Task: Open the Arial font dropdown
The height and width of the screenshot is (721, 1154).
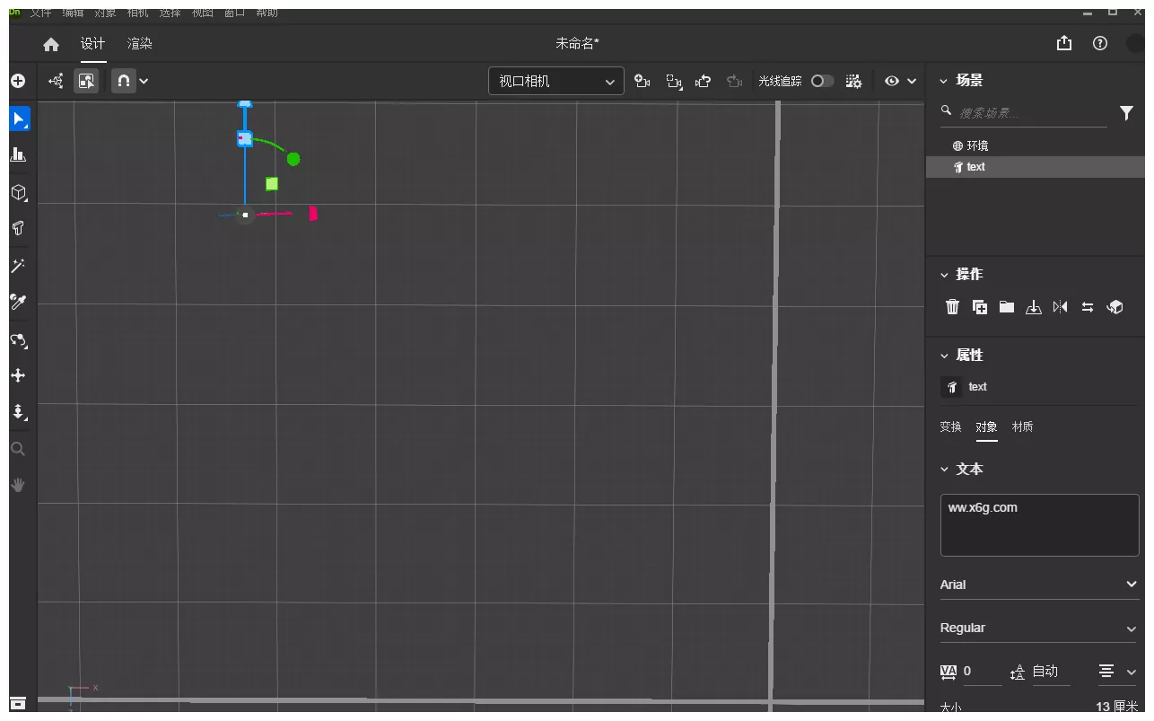Action: [1039, 585]
